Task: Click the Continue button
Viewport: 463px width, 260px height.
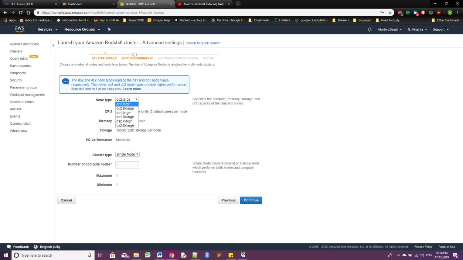Action: 251,200
